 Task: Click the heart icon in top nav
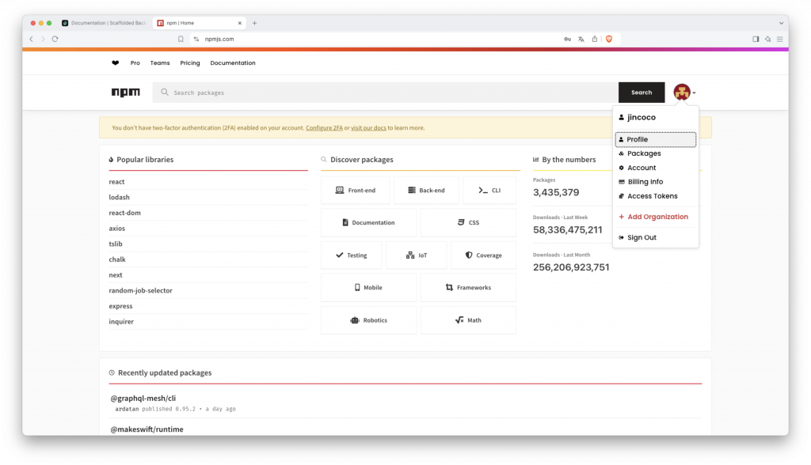(116, 63)
